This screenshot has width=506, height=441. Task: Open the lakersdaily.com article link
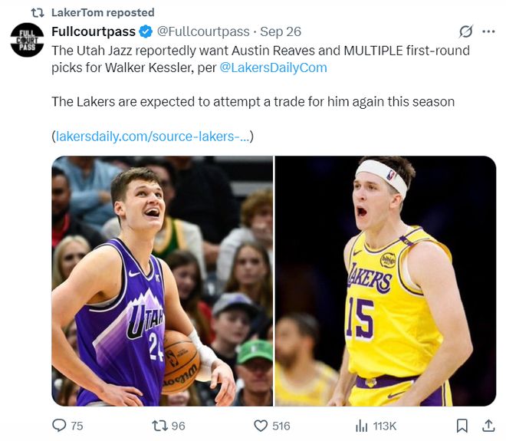[x=152, y=136]
